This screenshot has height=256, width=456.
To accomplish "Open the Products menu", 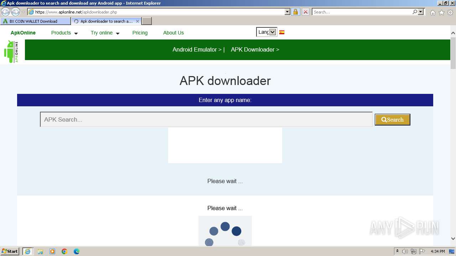I will pyautogui.click(x=61, y=33).
